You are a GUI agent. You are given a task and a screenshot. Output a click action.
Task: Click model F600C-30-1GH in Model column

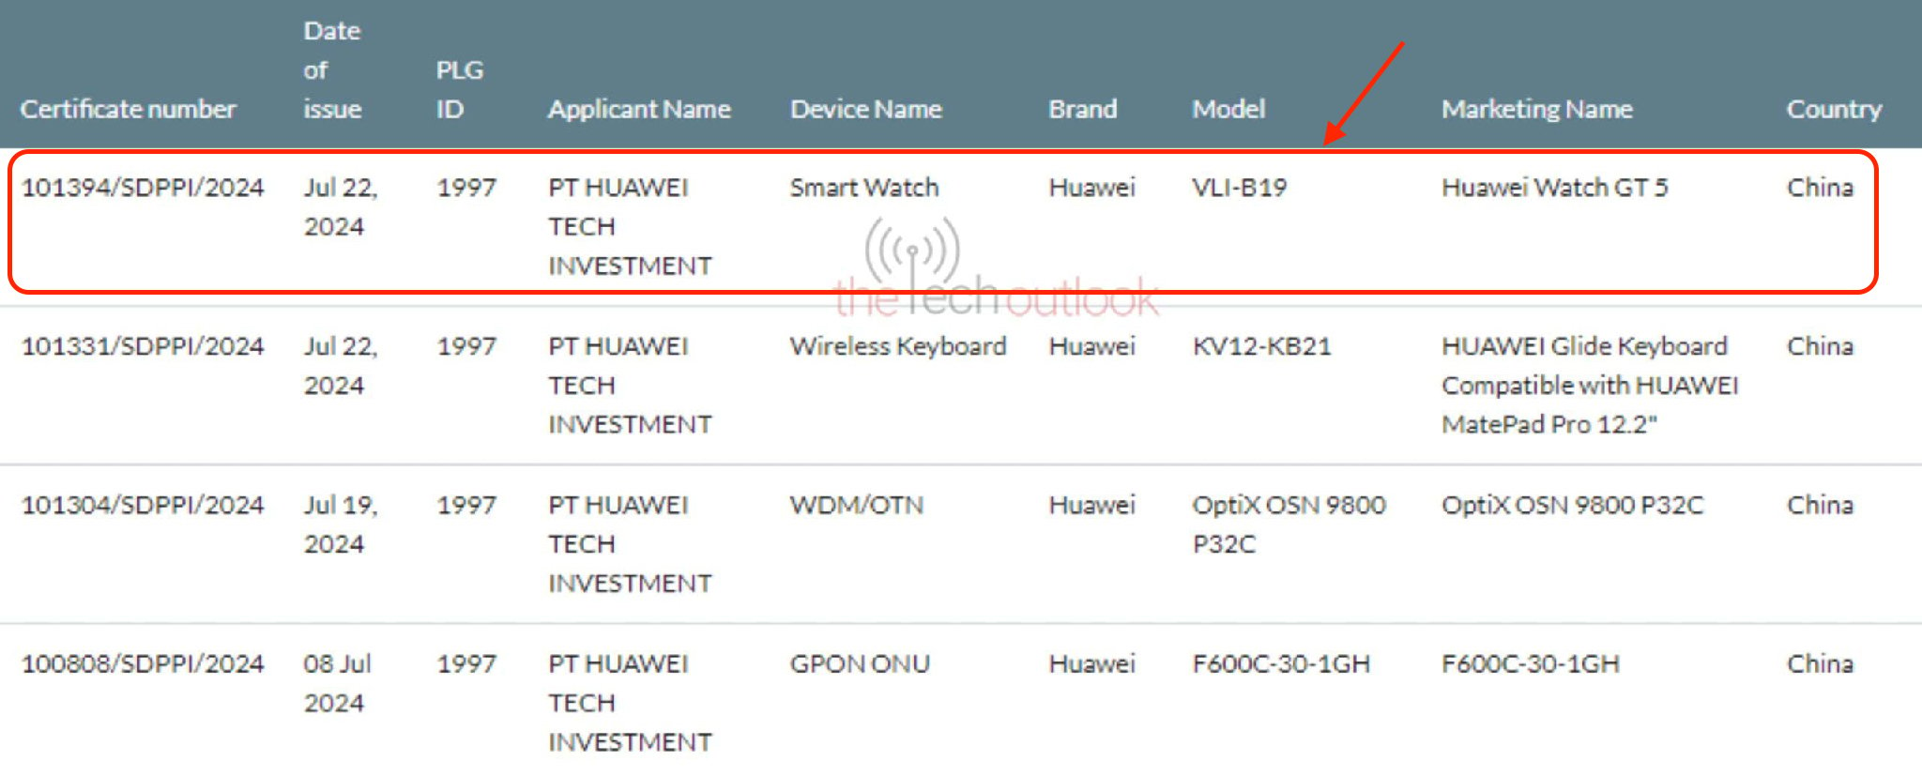click(1281, 663)
